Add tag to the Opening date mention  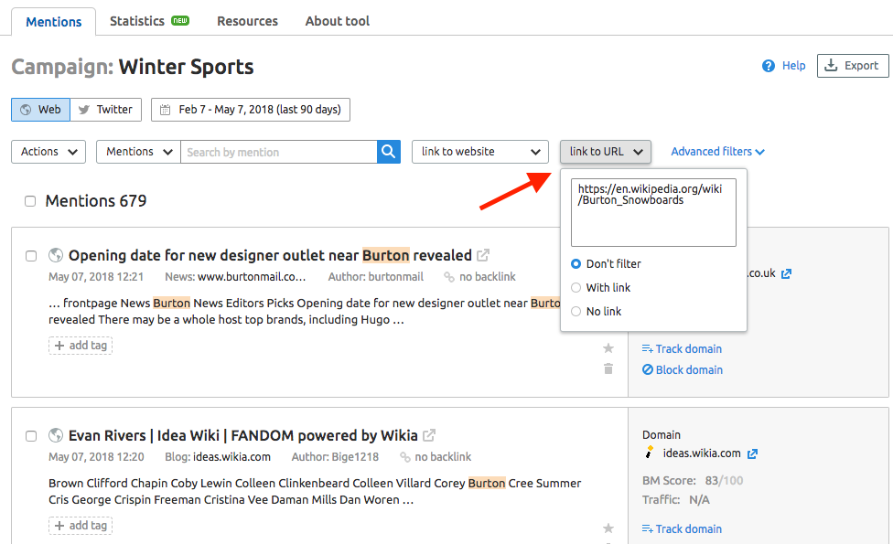coord(81,346)
